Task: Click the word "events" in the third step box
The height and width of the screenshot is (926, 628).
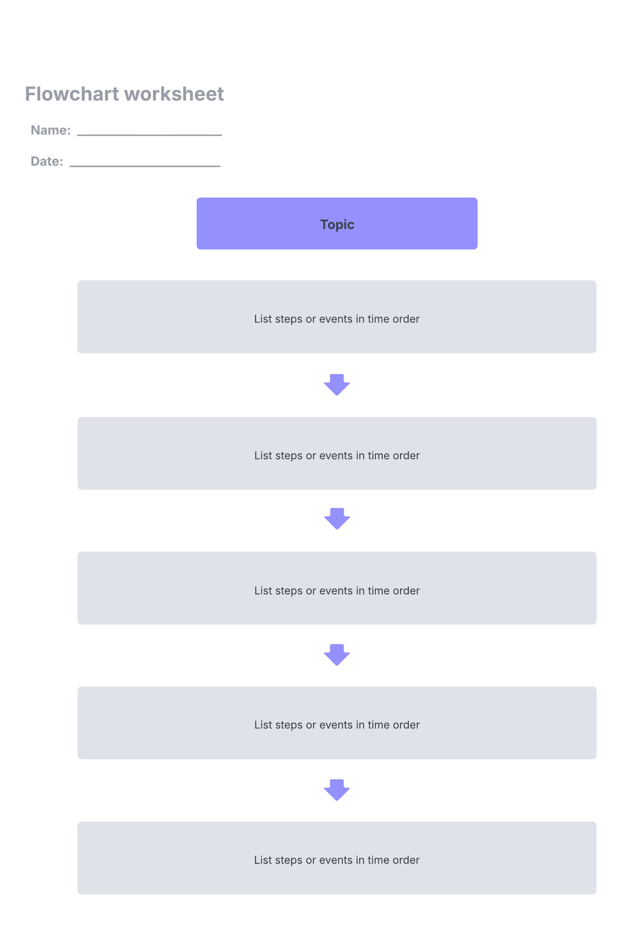Action: 336,591
